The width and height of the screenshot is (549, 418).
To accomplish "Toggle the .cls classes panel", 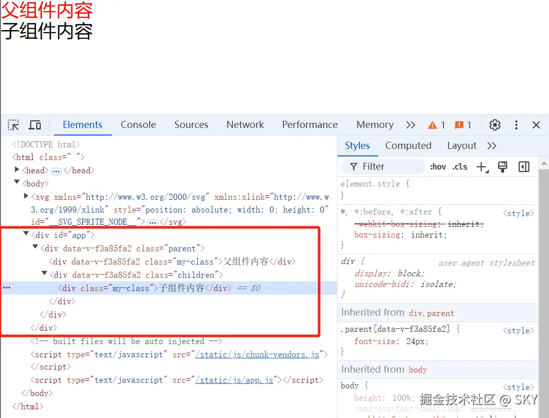I will (460, 167).
